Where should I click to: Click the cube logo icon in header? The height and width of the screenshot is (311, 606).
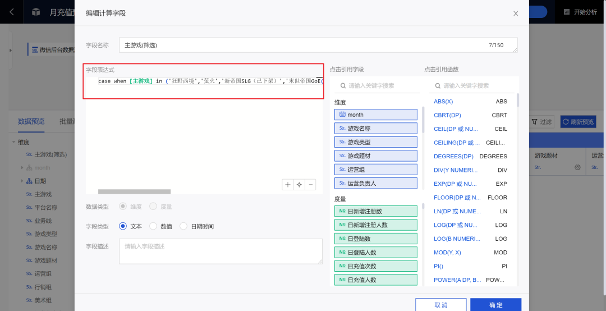point(36,12)
